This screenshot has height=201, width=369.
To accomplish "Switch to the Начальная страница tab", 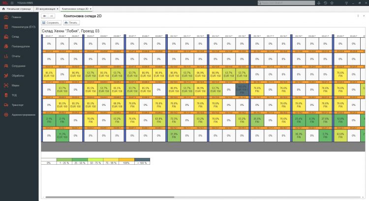I will (x=18, y=9).
